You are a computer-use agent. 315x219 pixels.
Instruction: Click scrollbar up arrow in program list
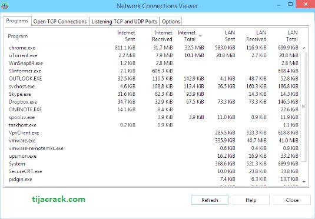click(x=304, y=48)
